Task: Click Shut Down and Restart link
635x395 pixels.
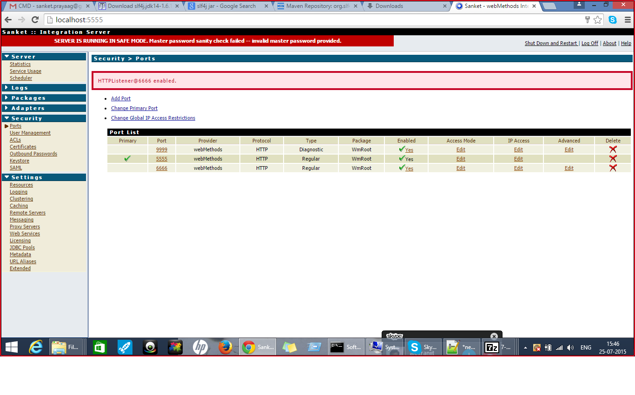Action: 551,43
